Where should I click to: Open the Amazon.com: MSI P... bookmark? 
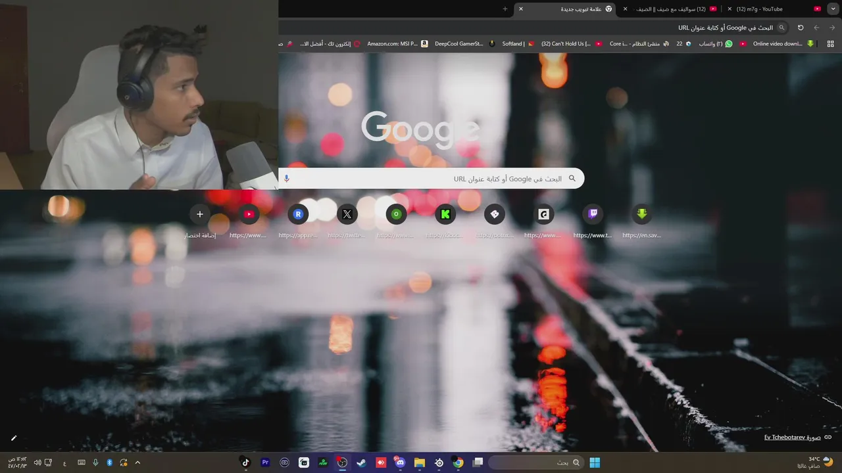point(397,44)
